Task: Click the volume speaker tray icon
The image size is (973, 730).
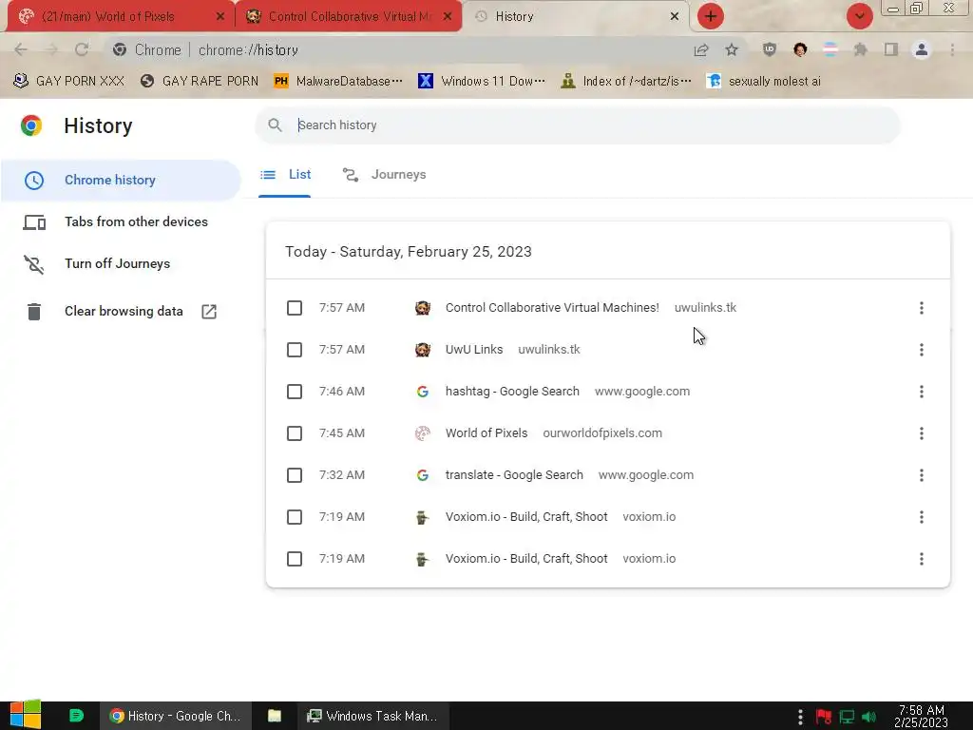Action: 869,717
